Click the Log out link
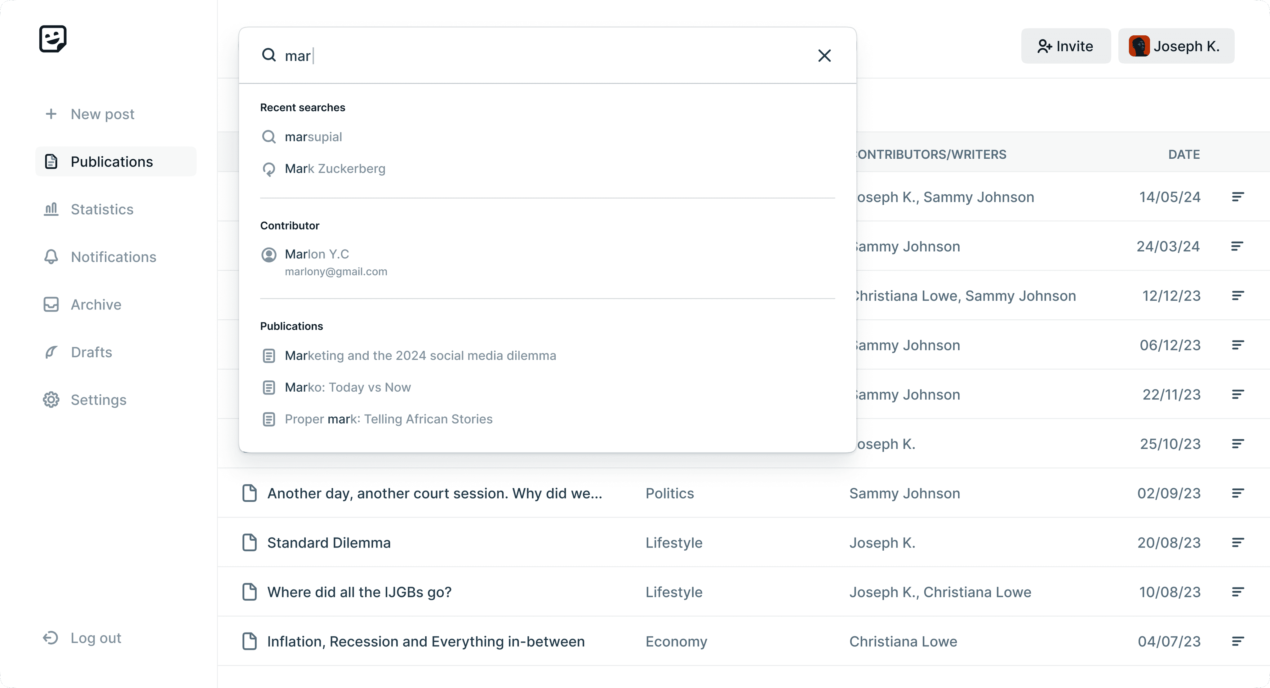The width and height of the screenshot is (1270, 688). click(95, 638)
